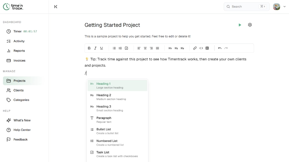289x162 pixels.
Task: Open project settings gear
Action: pos(250,25)
